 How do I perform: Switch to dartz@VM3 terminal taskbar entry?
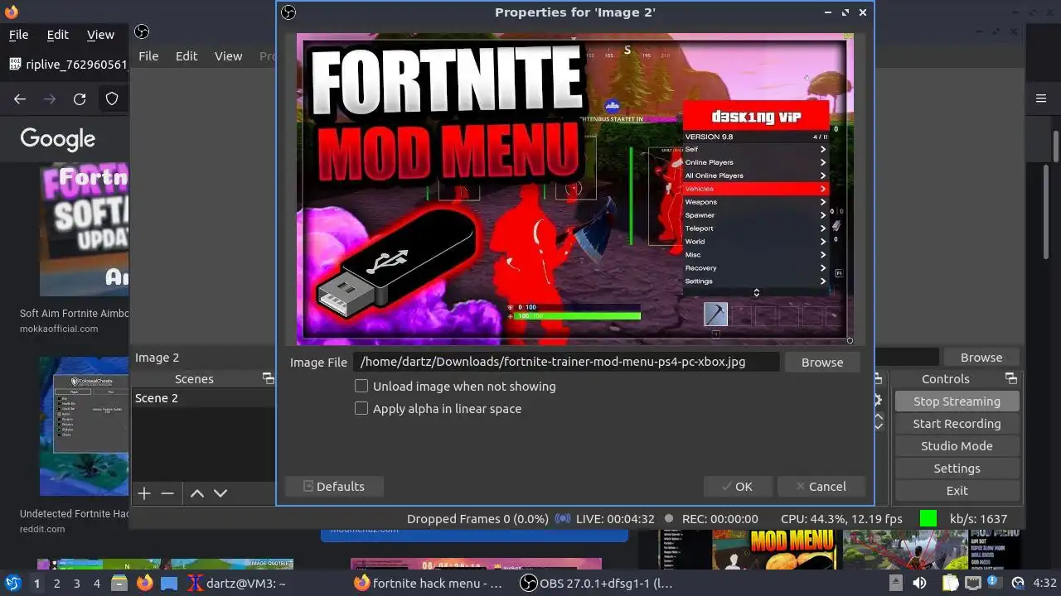237,583
